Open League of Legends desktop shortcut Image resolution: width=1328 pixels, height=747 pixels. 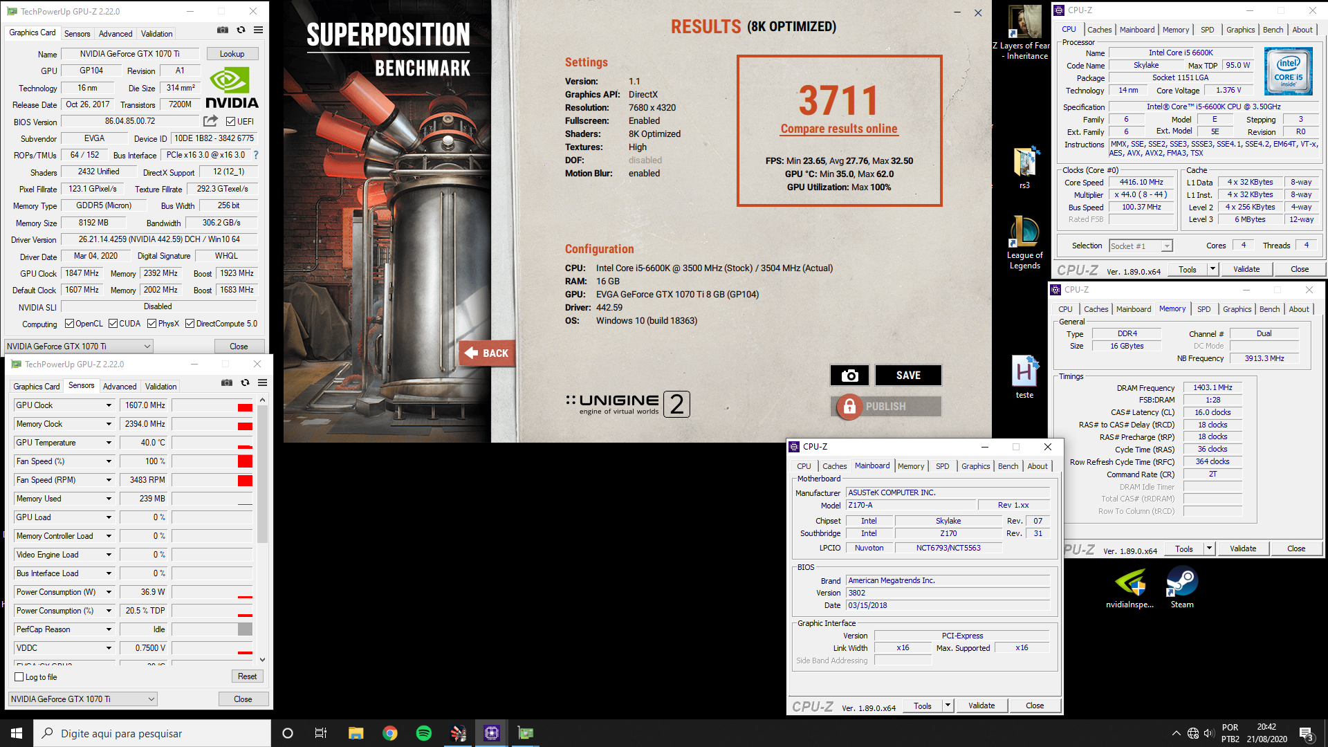(1024, 242)
